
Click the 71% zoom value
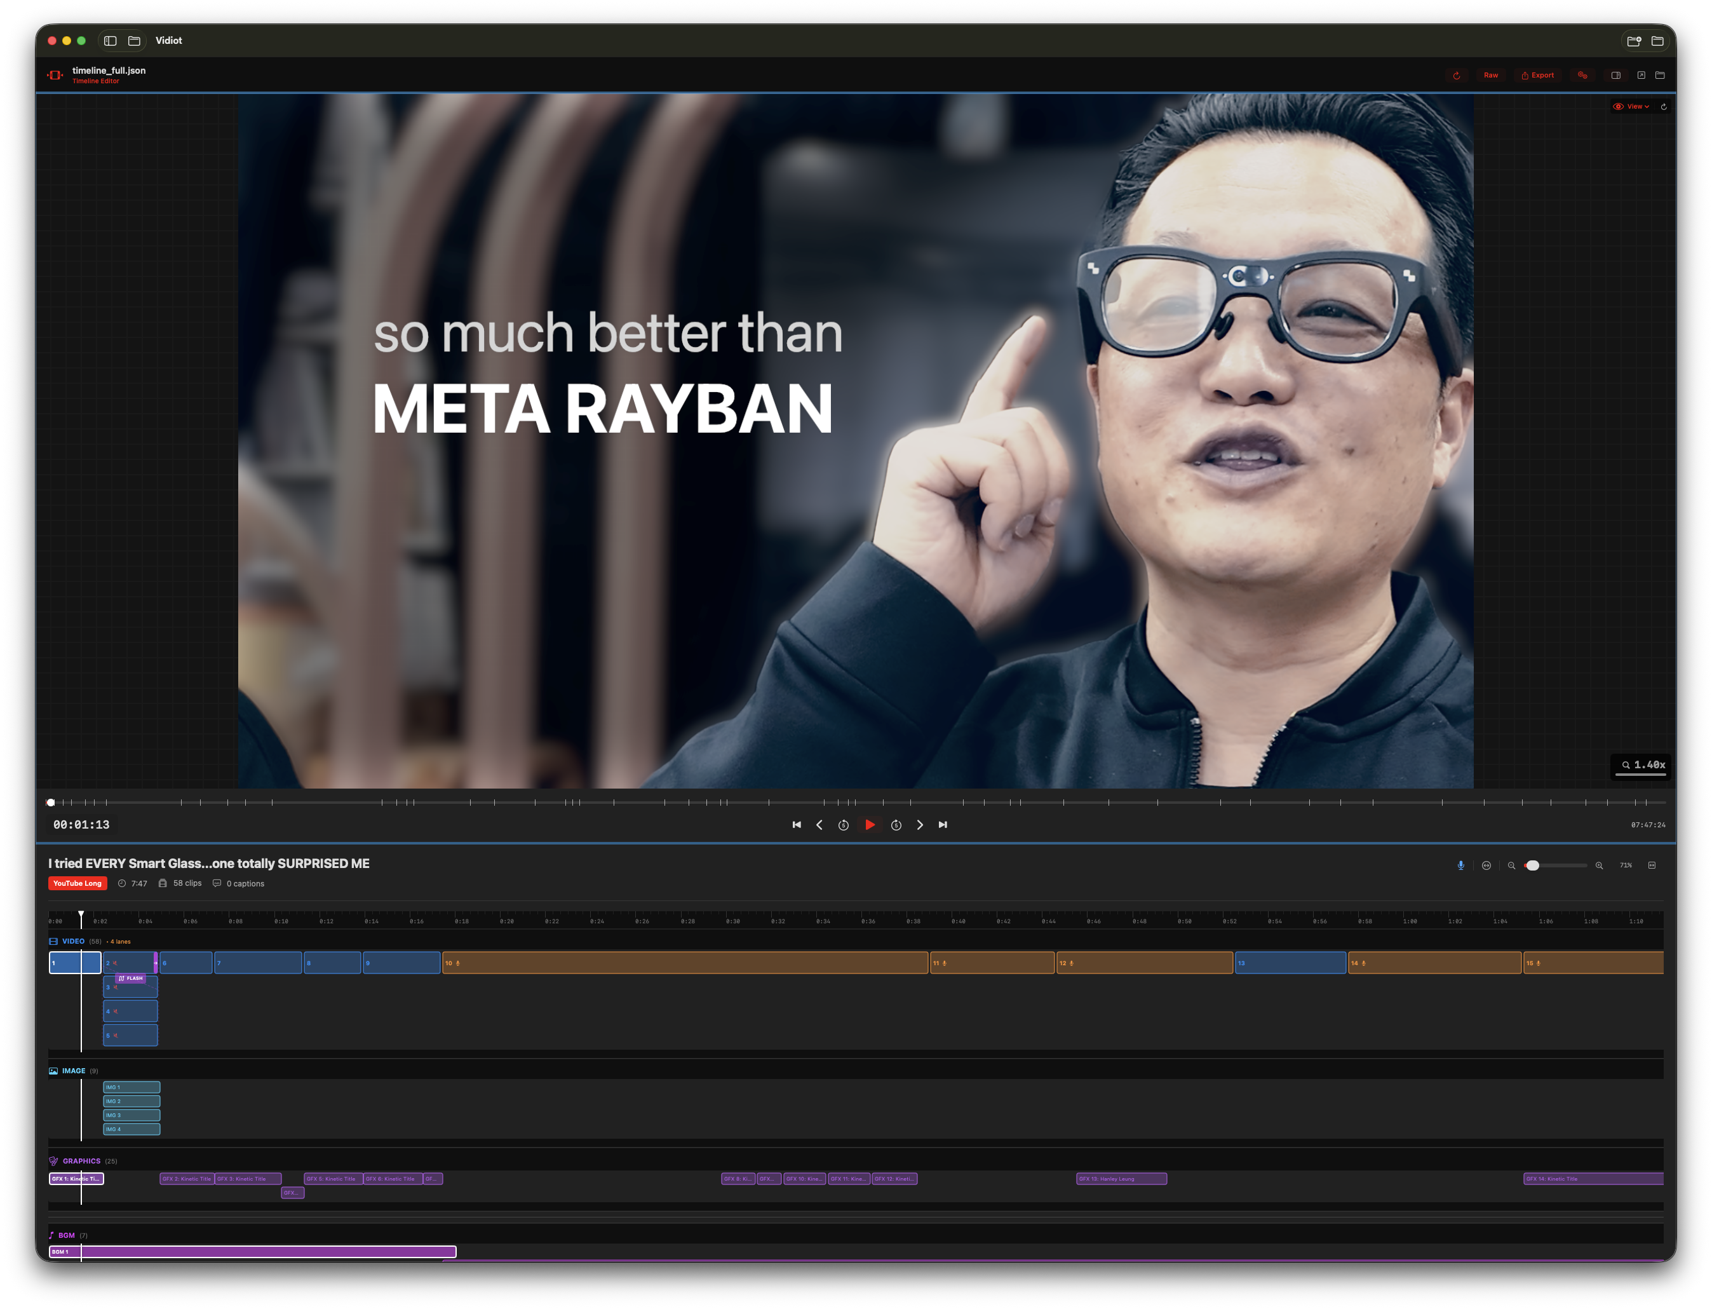(x=1626, y=865)
